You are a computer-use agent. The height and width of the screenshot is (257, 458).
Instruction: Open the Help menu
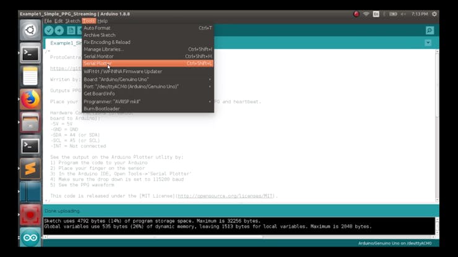tap(103, 21)
